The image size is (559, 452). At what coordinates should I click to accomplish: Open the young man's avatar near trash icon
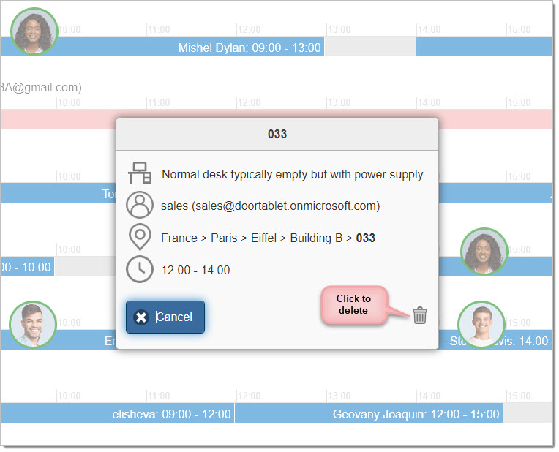[x=481, y=324]
